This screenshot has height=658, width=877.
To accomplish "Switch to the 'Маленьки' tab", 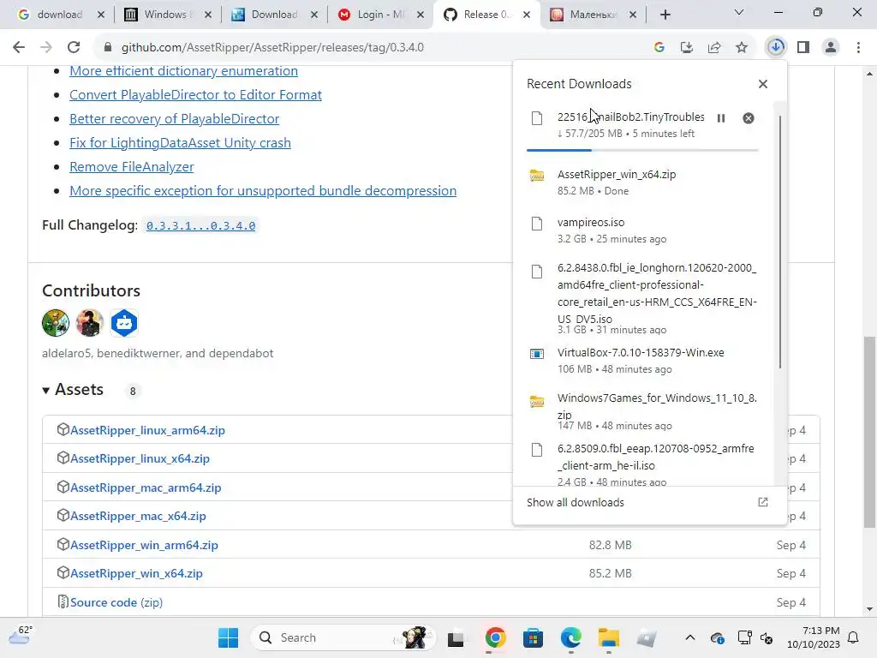I will 592,15.
